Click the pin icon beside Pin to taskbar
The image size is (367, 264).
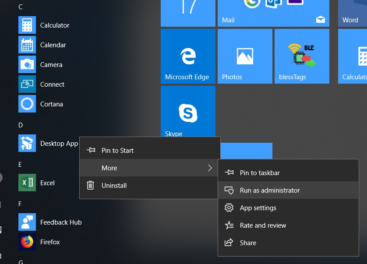(x=229, y=172)
